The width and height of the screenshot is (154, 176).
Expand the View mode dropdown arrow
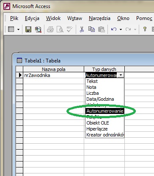pyautogui.click(x=18, y=29)
